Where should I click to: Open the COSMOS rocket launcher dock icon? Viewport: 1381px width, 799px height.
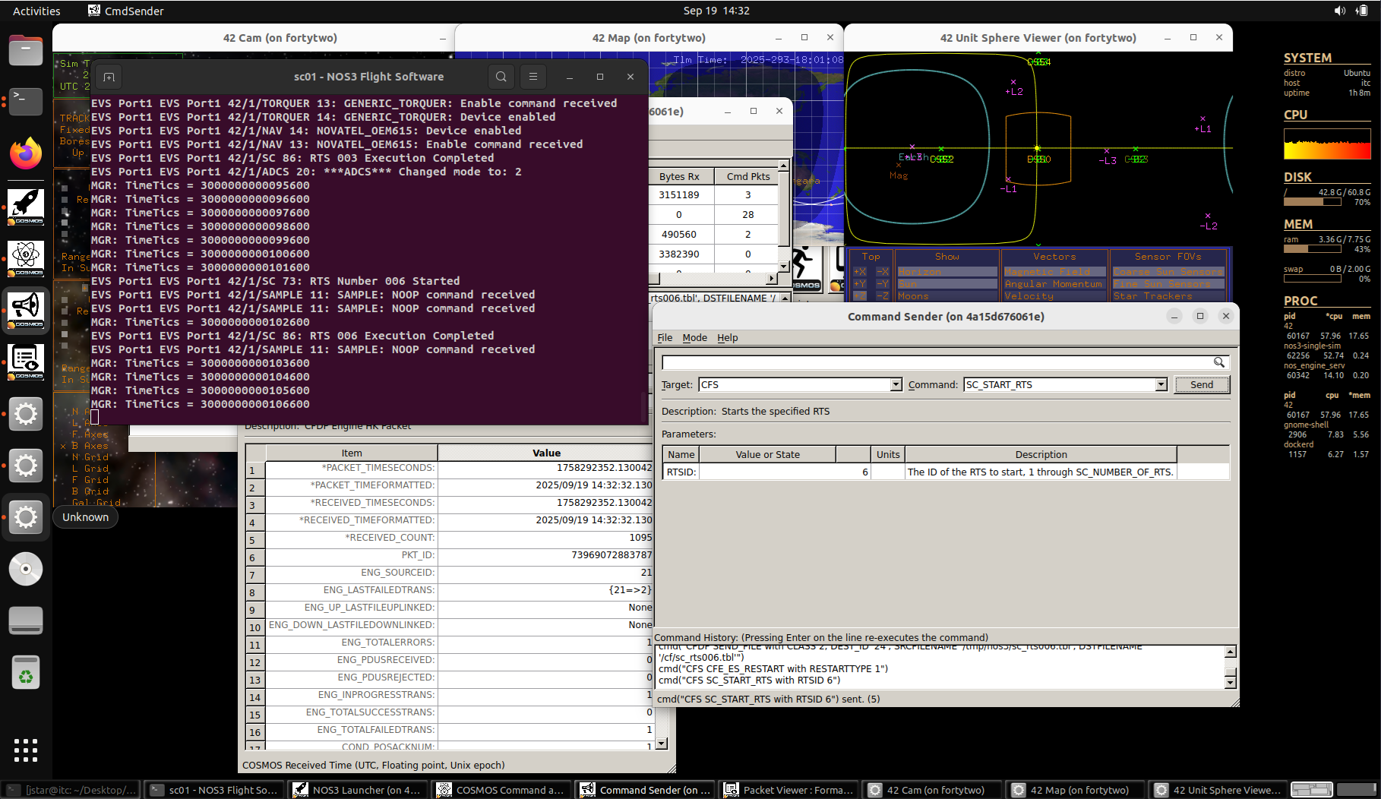tap(26, 207)
